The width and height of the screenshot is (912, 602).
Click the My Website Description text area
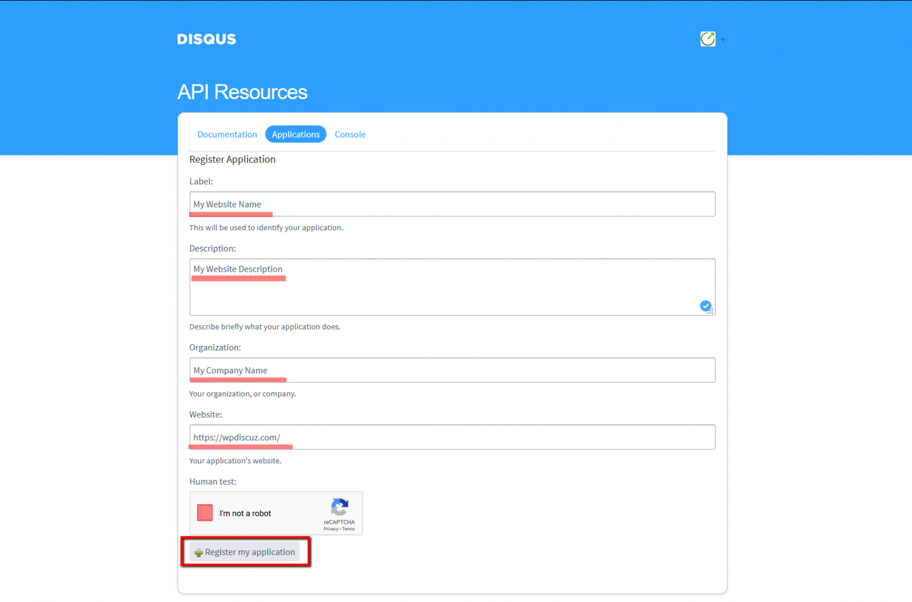point(452,286)
